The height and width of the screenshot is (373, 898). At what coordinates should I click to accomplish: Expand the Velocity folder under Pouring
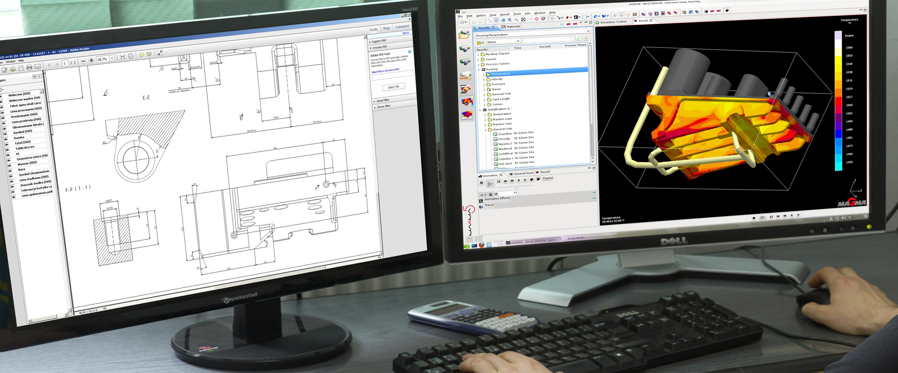point(484,79)
